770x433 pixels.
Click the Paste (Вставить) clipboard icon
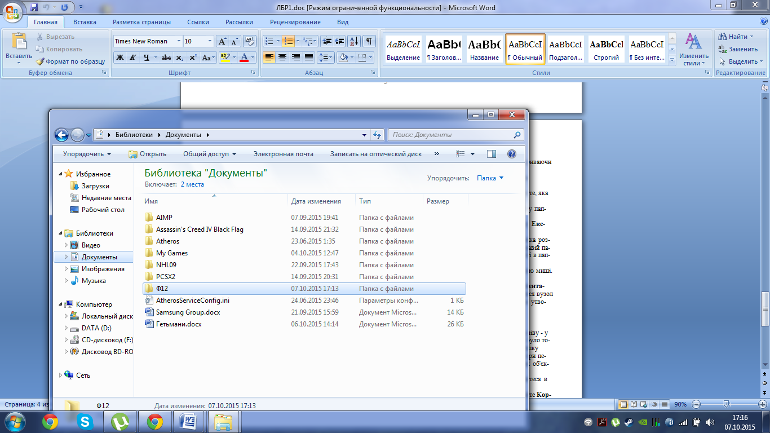click(19, 42)
